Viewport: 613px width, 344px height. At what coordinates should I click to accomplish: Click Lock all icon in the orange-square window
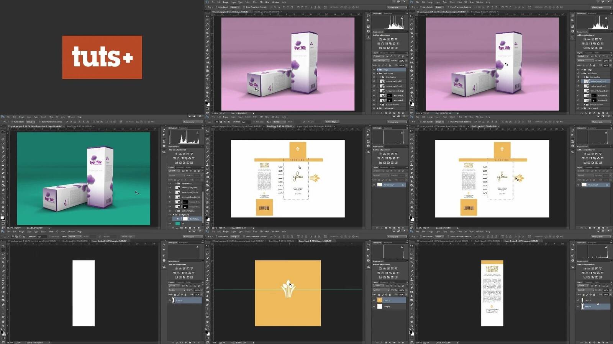(390, 295)
